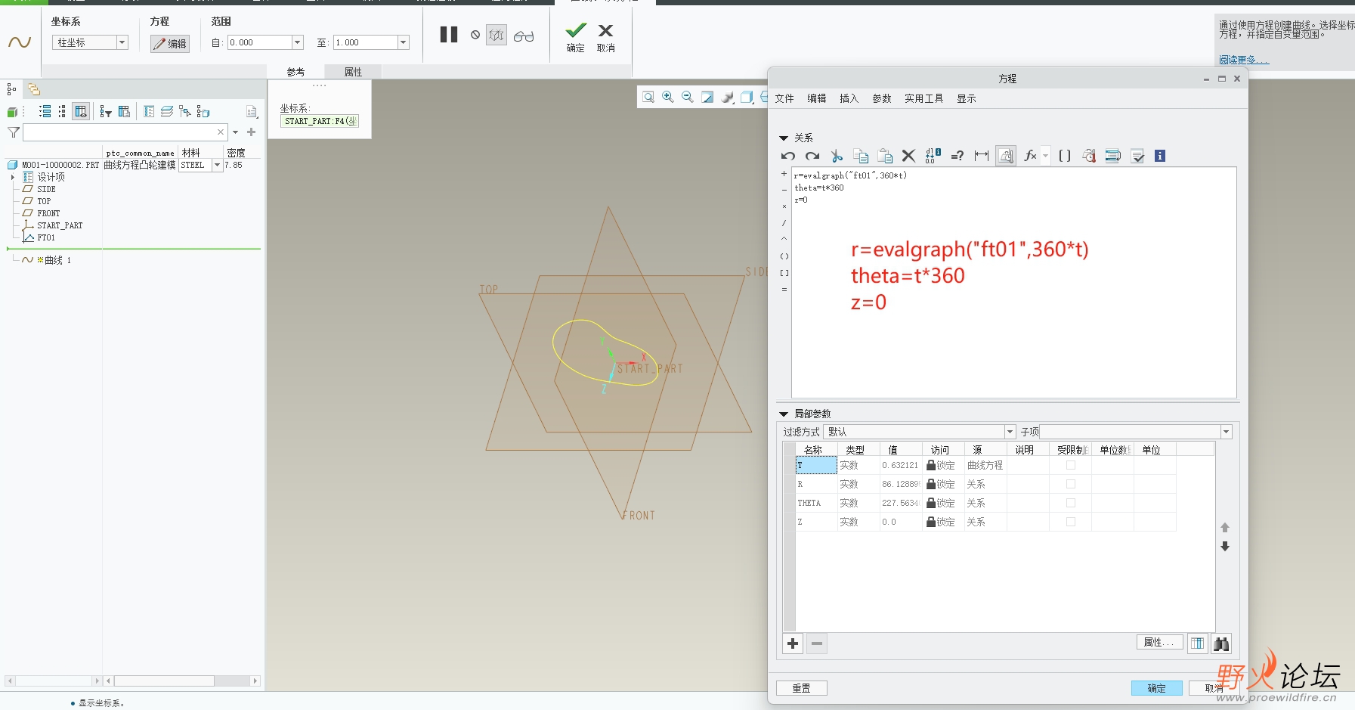Open the 实用工具 menu
Screen dimensions: 1355x710
point(924,98)
